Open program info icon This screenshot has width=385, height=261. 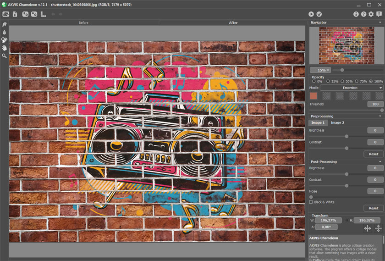[x=356, y=14]
